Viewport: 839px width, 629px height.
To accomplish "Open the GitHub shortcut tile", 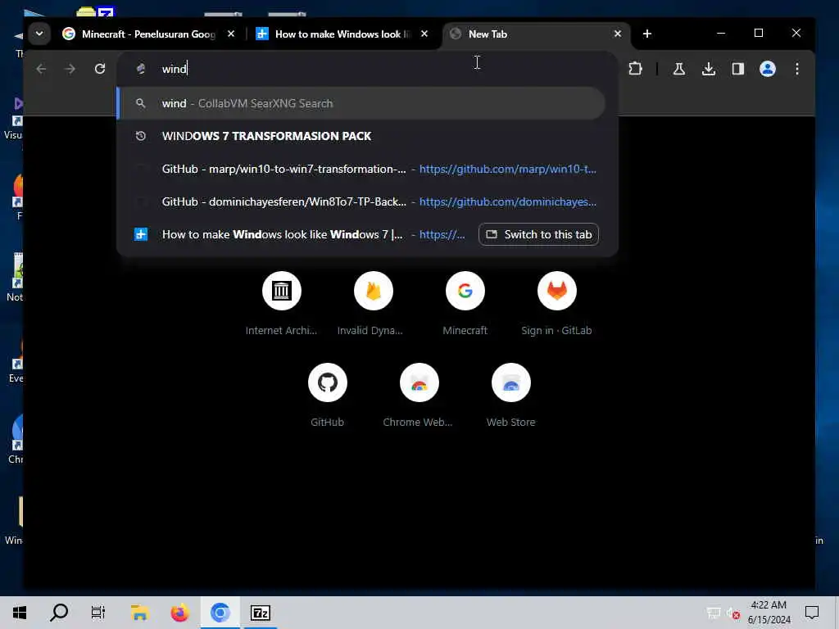I will 328,395.
